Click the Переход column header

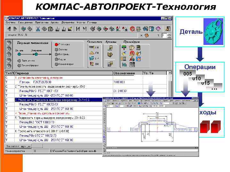coord(64,73)
